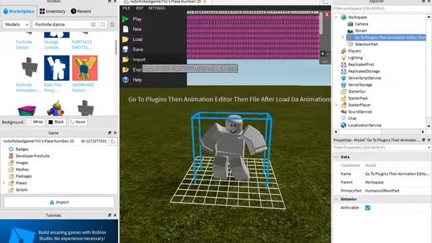Image resolution: width=432 pixels, height=243 pixels.
Task: Click the Play icon in animation editor menu
Action: (126, 19)
